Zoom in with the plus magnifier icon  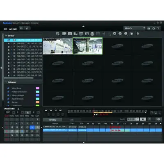pos(115,34)
